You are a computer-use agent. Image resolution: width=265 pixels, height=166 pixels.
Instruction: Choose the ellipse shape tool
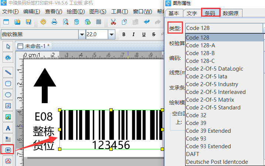pos(8,95)
